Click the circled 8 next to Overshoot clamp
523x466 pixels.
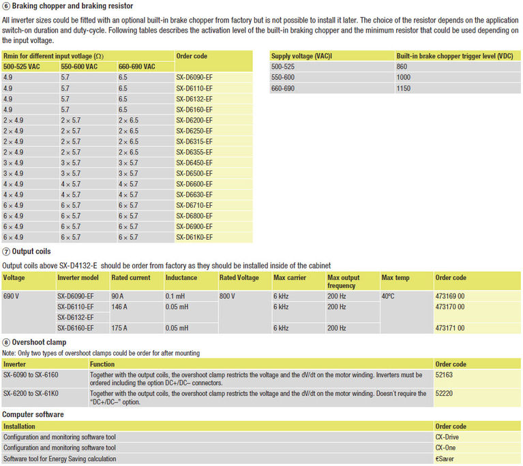(6, 342)
